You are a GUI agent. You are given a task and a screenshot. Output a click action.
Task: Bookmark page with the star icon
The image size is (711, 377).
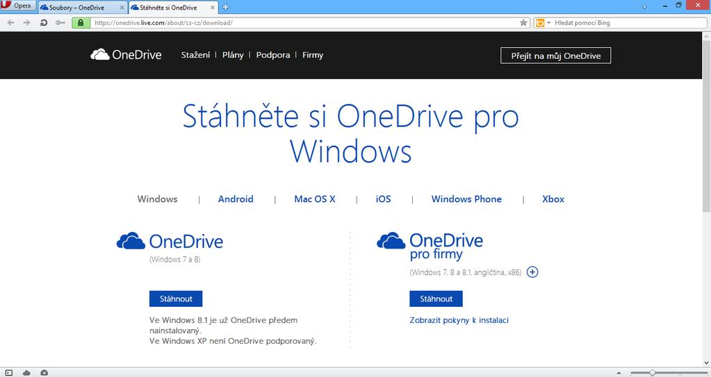pyautogui.click(x=523, y=23)
